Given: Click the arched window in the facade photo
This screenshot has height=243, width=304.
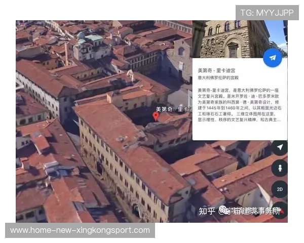Looking at the screenshot, I should (x=233, y=50).
